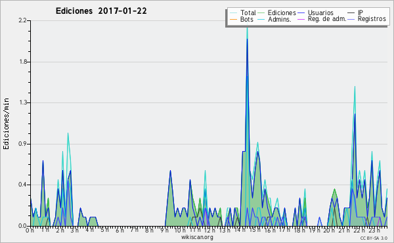This screenshot has height=243, width=394.
Task: Click the 'CC BY-SA 3.0' license text
Action: 374,238
